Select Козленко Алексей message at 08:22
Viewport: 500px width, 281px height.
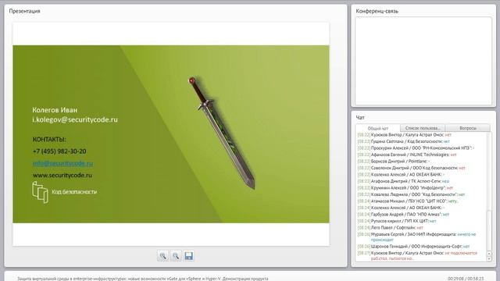coord(401,175)
